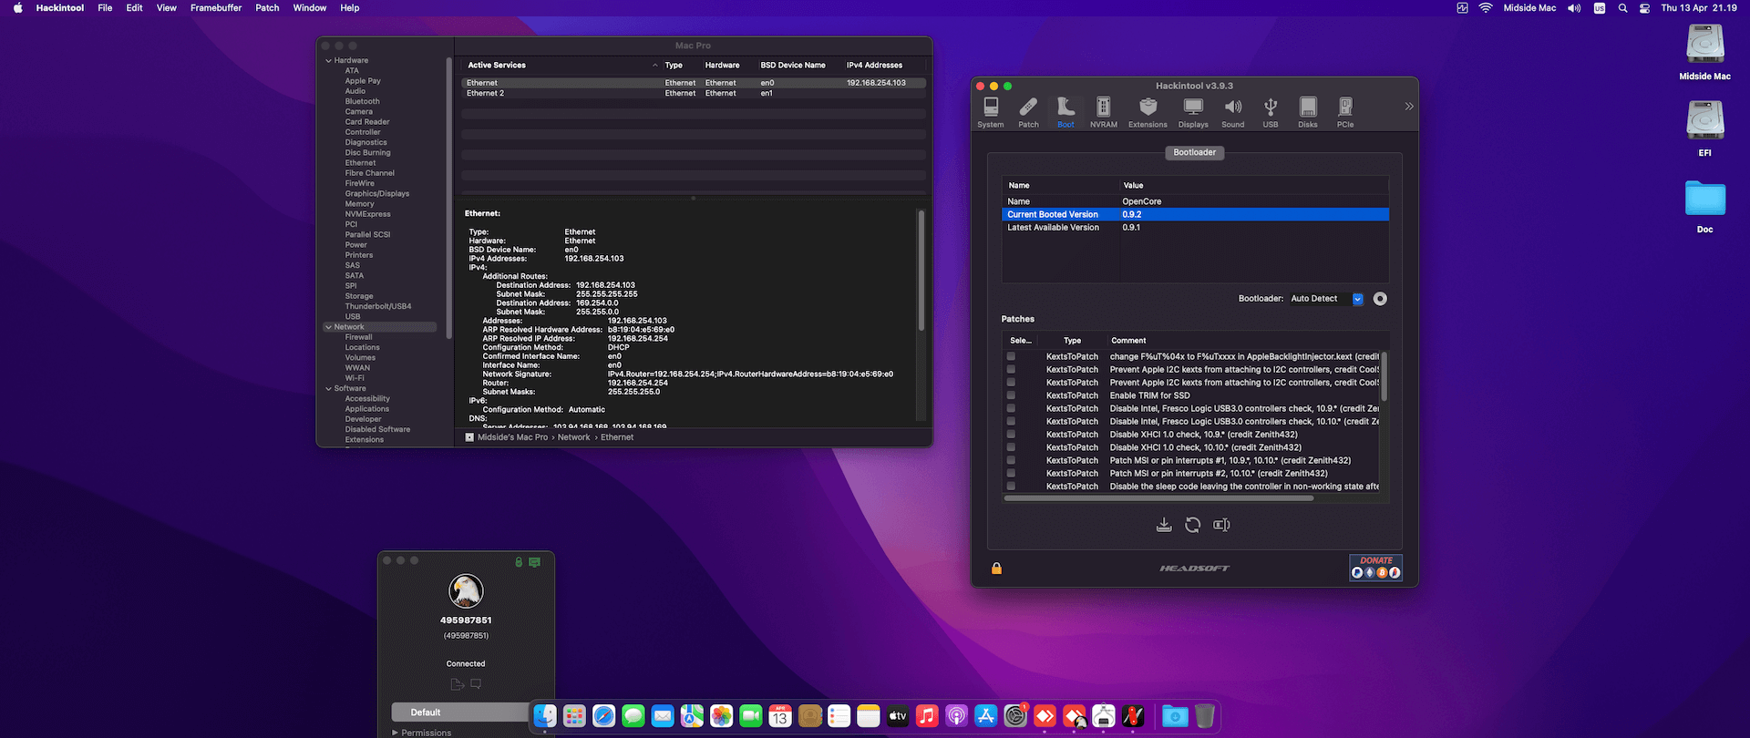Click the orange lock icon
Screen dimensions: 1750x738
coord(996,569)
